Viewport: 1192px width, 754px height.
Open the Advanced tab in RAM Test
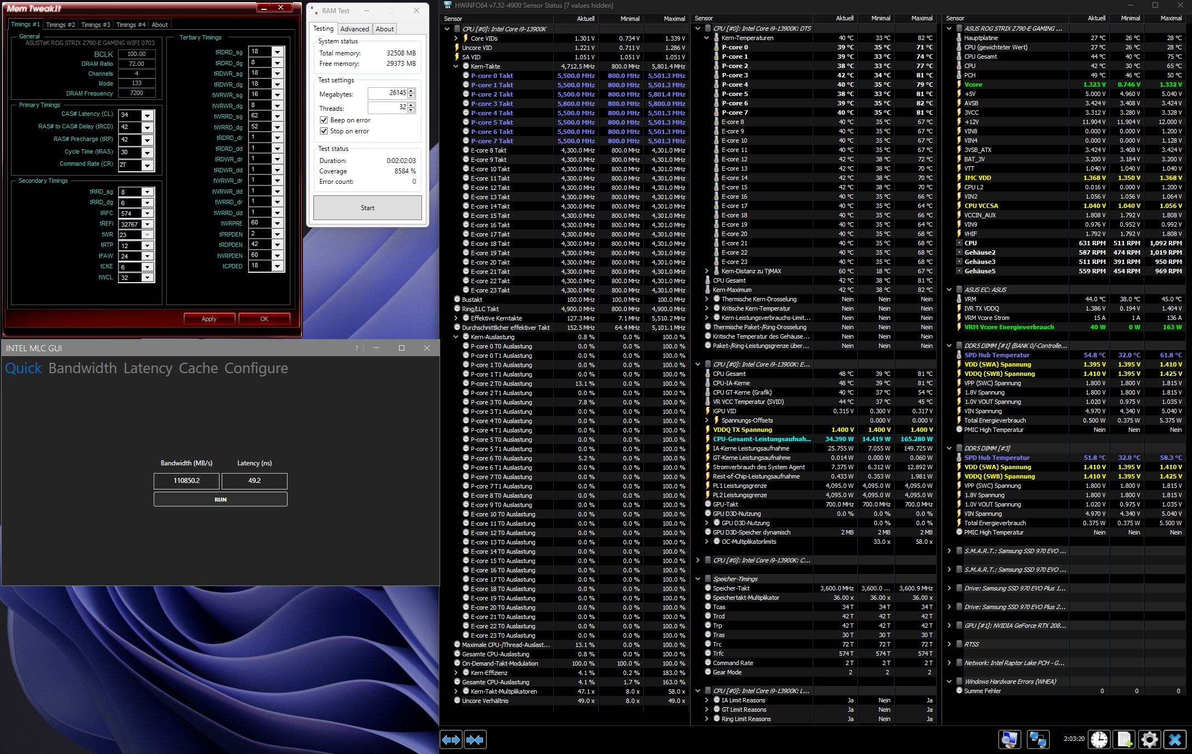355,29
